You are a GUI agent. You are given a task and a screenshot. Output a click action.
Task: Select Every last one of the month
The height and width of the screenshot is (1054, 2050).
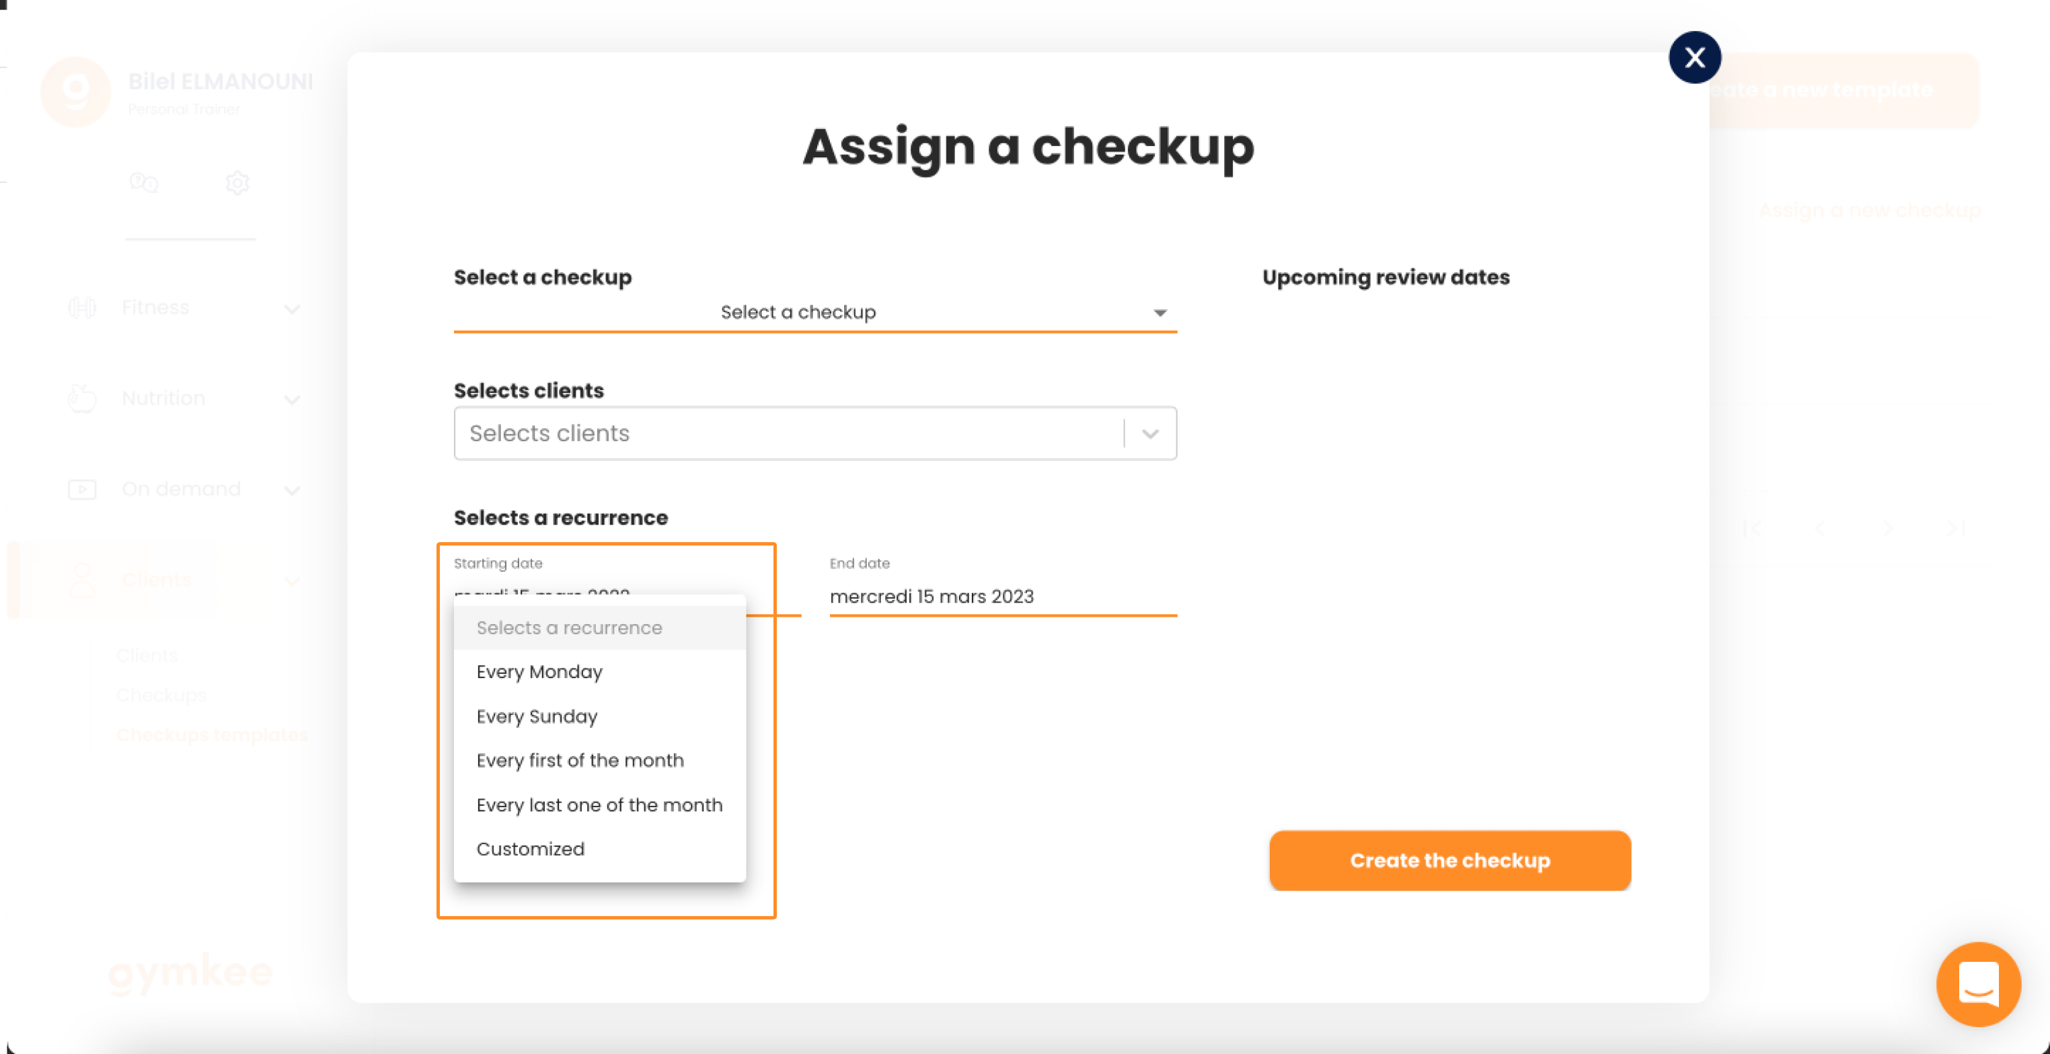click(x=599, y=805)
